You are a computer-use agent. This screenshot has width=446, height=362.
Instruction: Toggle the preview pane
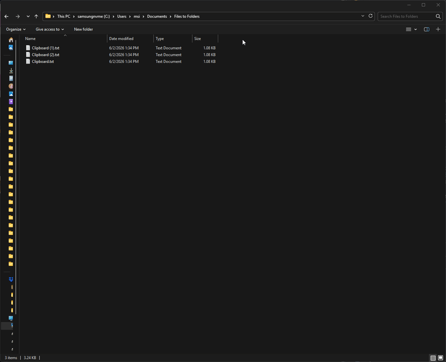(x=426, y=30)
